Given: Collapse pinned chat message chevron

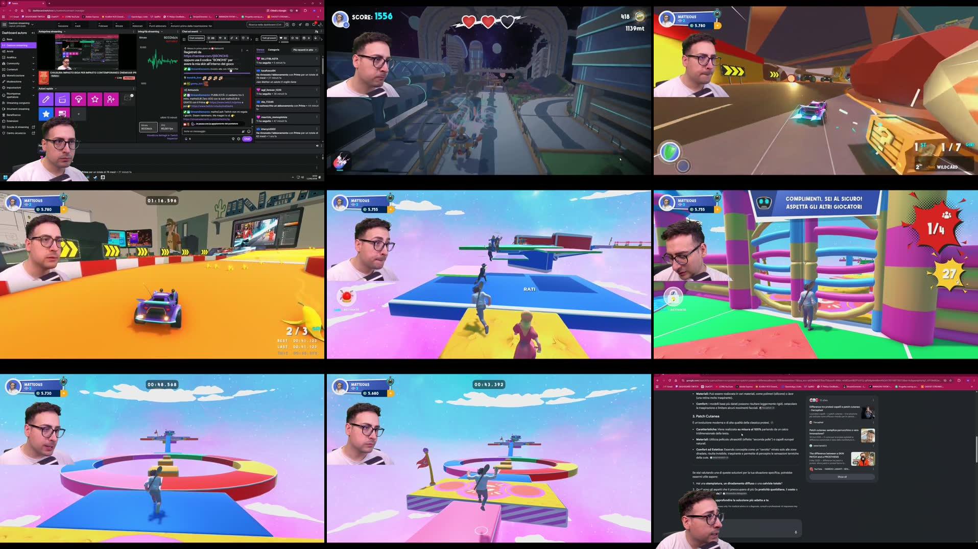Looking at the screenshot, I should click(x=247, y=50).
